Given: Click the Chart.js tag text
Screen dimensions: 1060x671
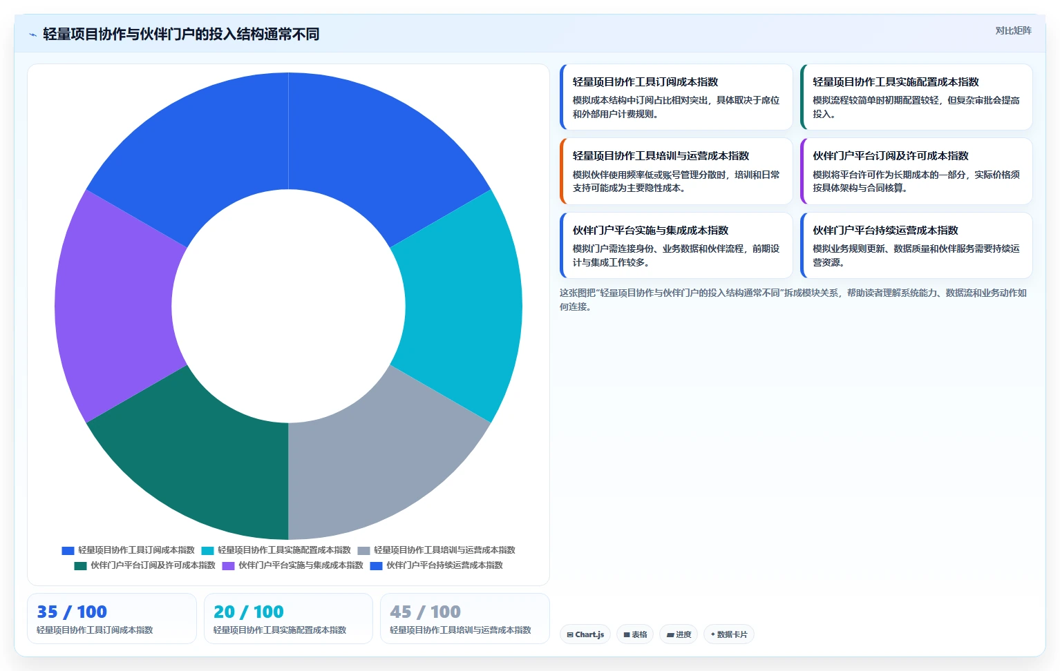Looking at the screenshot, I should point(589,634).
